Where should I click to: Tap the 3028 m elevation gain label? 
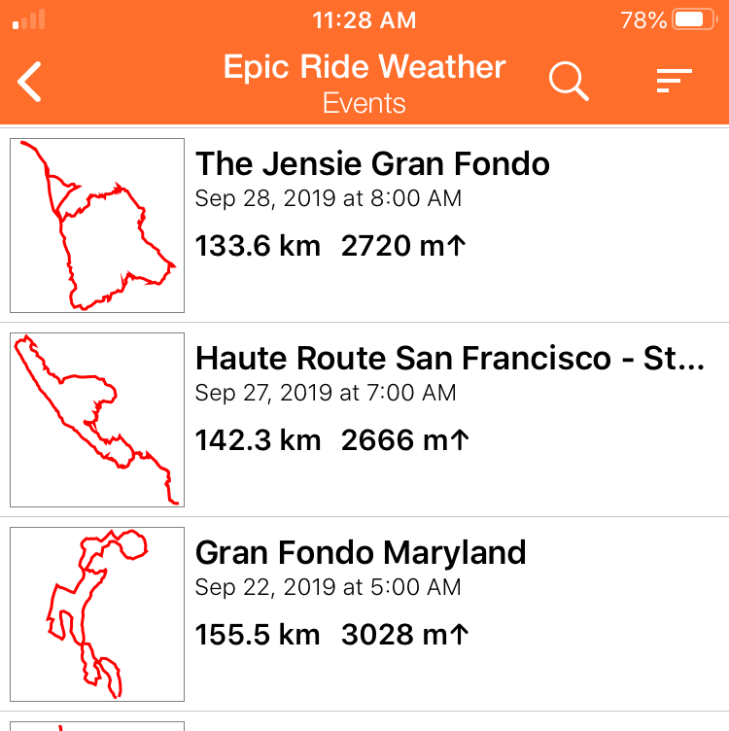click(405, 635)
